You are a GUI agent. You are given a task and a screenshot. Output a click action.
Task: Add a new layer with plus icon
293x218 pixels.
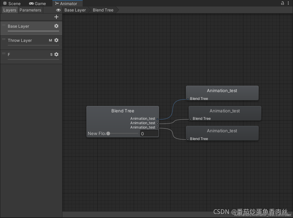[x=56, y=17]
